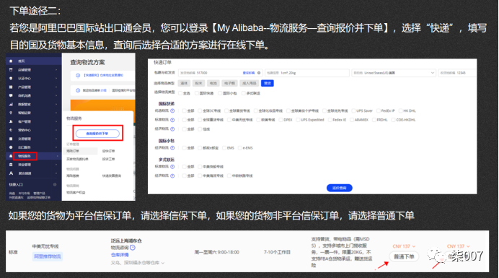
Task: Select the 电池 product type tag
Action: click(x=213, y=83)
